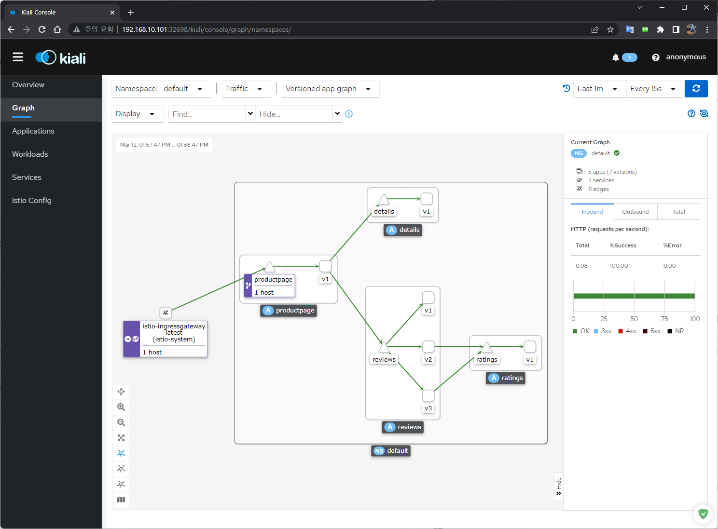
Task: Open the Namespace default dropdown
Action: tap(161, 89)
